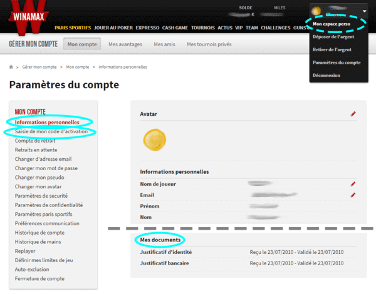This screenshot has height=294, width=376.
Task: Click Justificatif d'identité row label
Action: point(166,252)
